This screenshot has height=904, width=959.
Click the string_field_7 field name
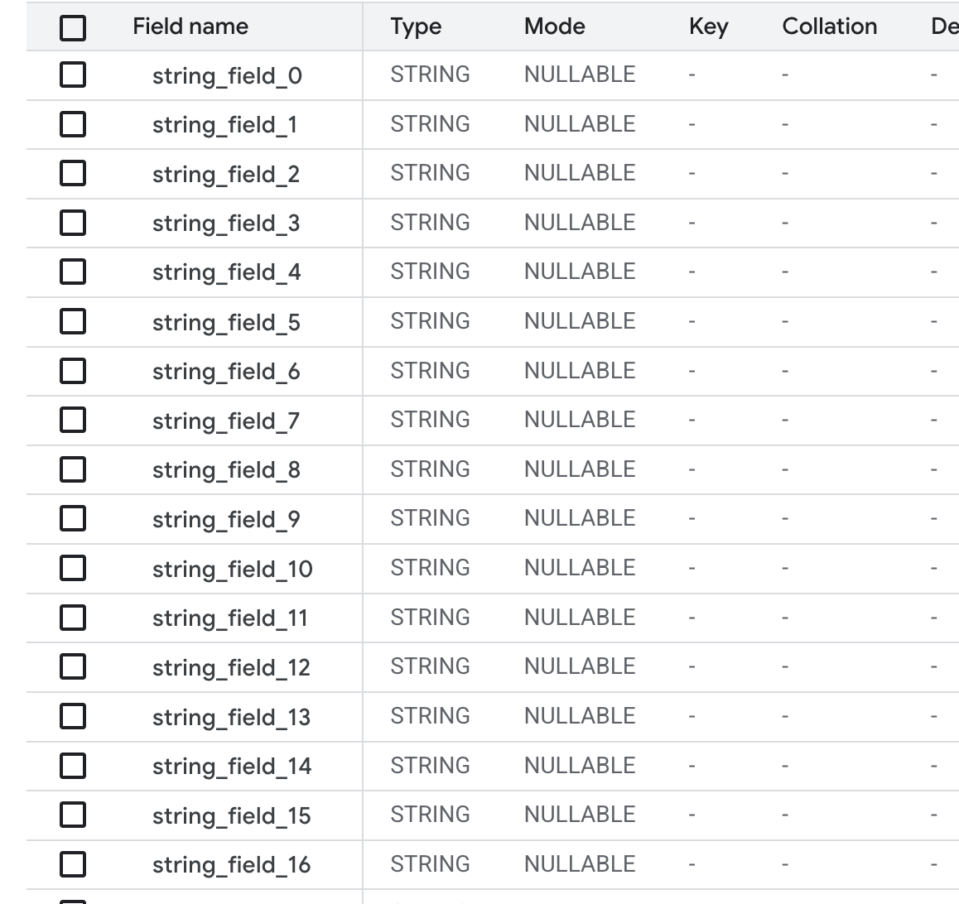click(225, 421)
